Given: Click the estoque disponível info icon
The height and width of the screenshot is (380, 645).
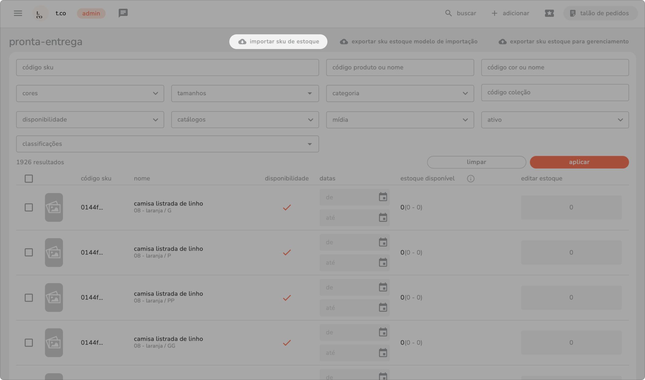Looking at the screenshot, I should point(471,179).
